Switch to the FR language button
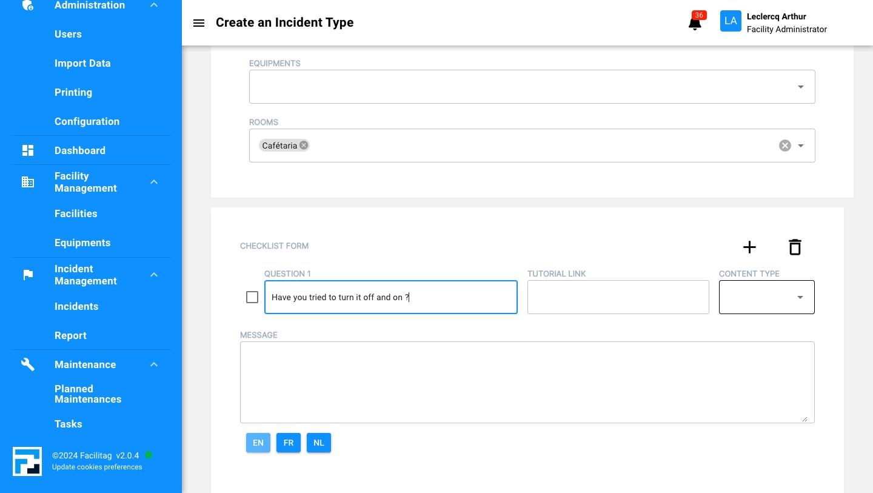Image resolution: width=873 pixels, height=493 pixels. (289, 443)
